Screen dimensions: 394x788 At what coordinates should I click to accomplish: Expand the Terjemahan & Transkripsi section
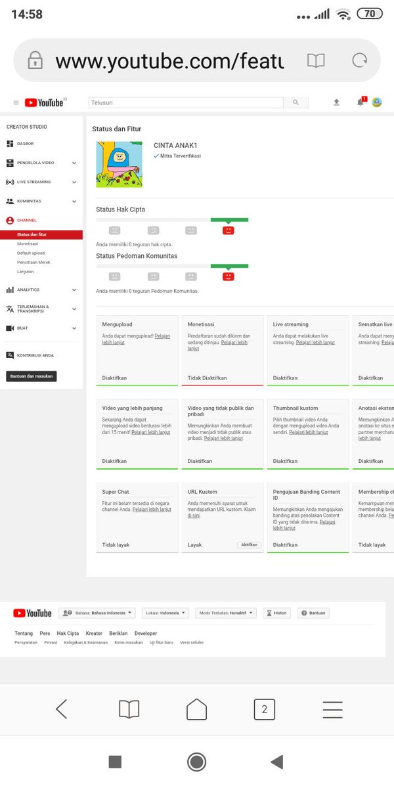tap(74, 309)
